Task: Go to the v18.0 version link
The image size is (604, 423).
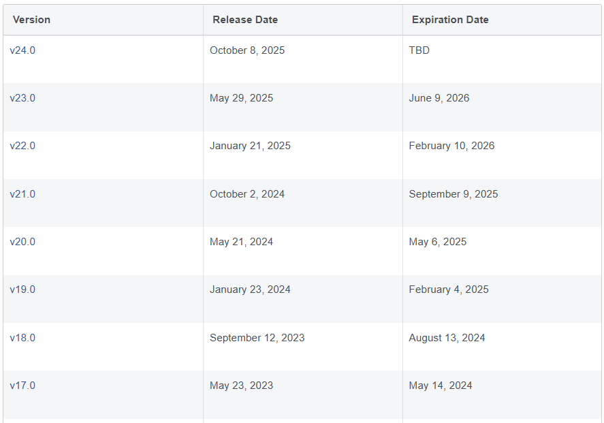Action: coord(22,338)
